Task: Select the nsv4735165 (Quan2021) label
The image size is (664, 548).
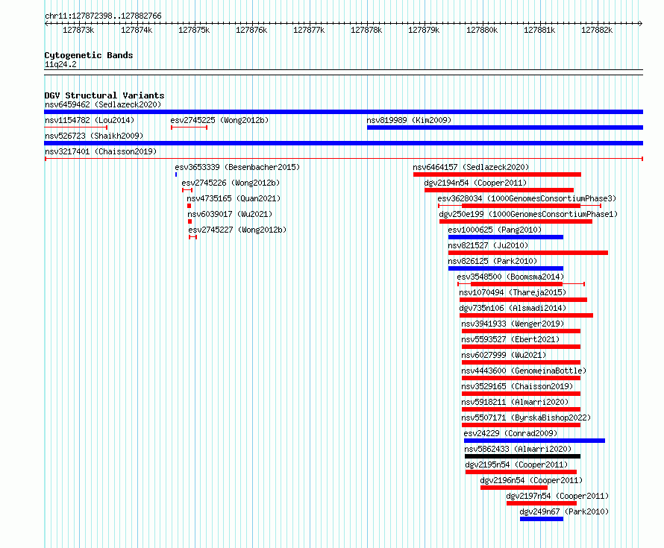Action: 234,198
